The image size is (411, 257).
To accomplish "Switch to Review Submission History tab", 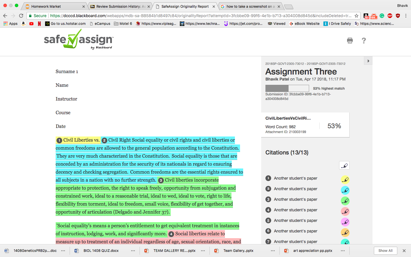I will click(x=120, y=6).
